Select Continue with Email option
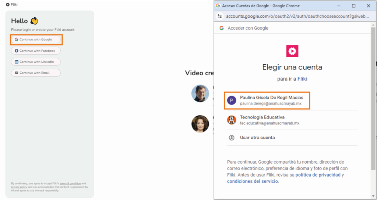The height and width of the screenshot is (200, 377). [36, 73]
